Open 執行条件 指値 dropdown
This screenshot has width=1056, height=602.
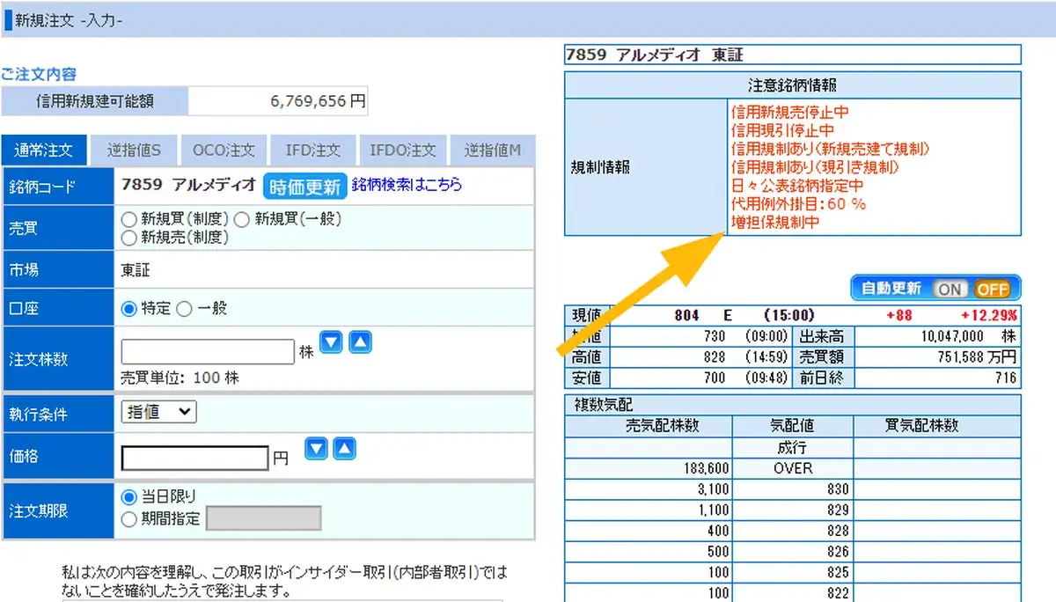click(159, 412)
